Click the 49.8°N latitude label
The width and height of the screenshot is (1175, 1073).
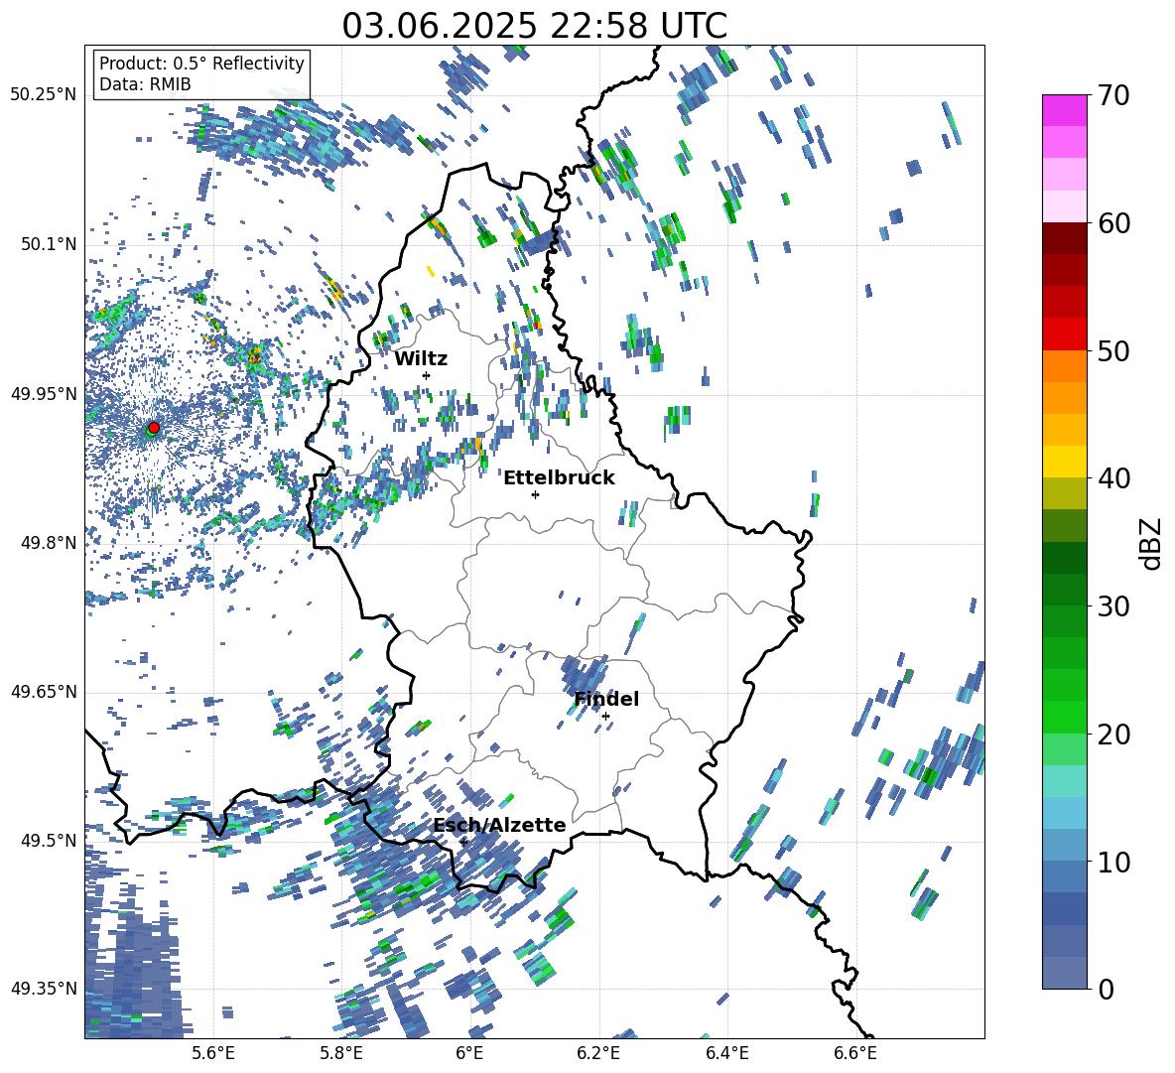click(x=48, y=543)
